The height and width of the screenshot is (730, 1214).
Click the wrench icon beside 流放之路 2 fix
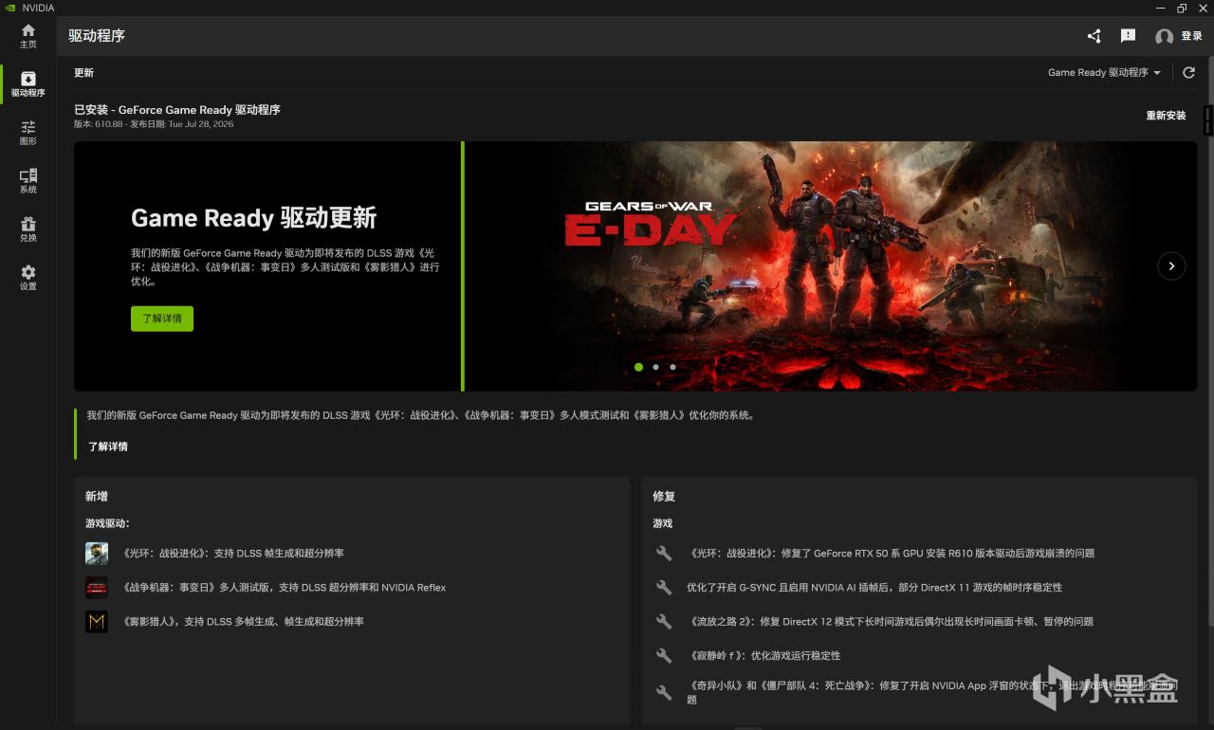point(664,622)
